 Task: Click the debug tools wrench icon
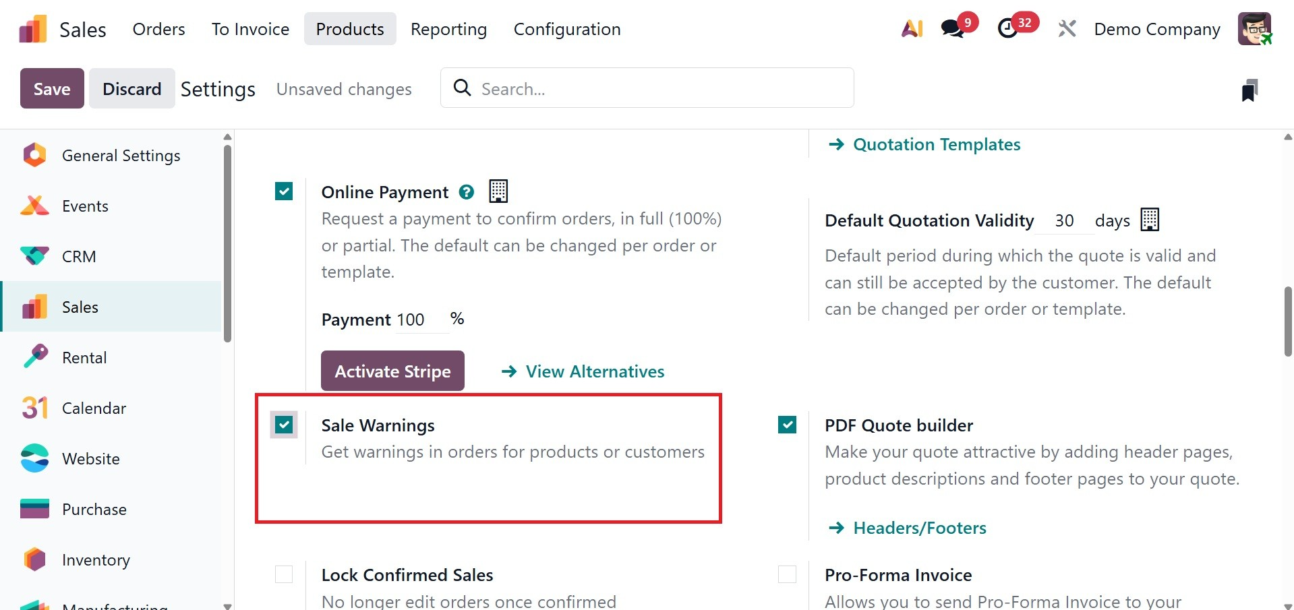(1067, 29)
